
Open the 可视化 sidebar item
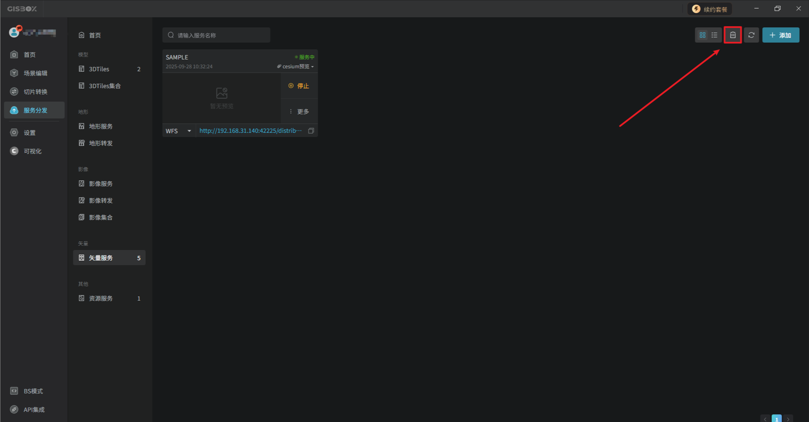pyautogui.click(x=32, y=151)
